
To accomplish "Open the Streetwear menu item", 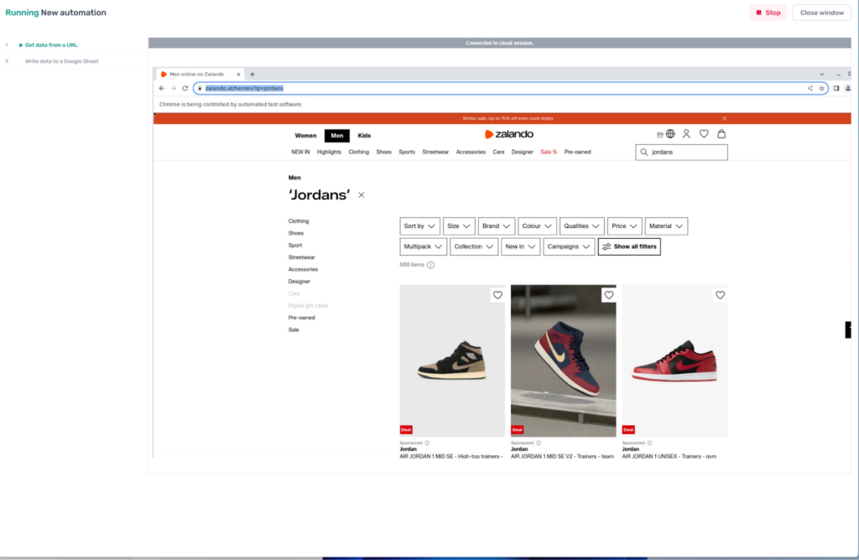I will [x=435, y=153].
